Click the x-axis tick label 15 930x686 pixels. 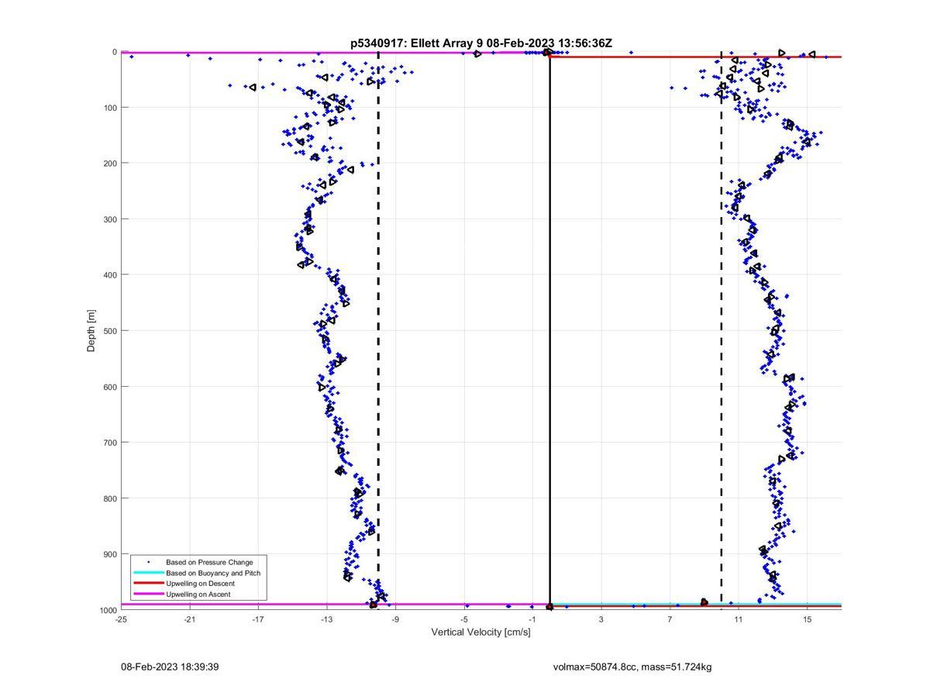(808, 619)
